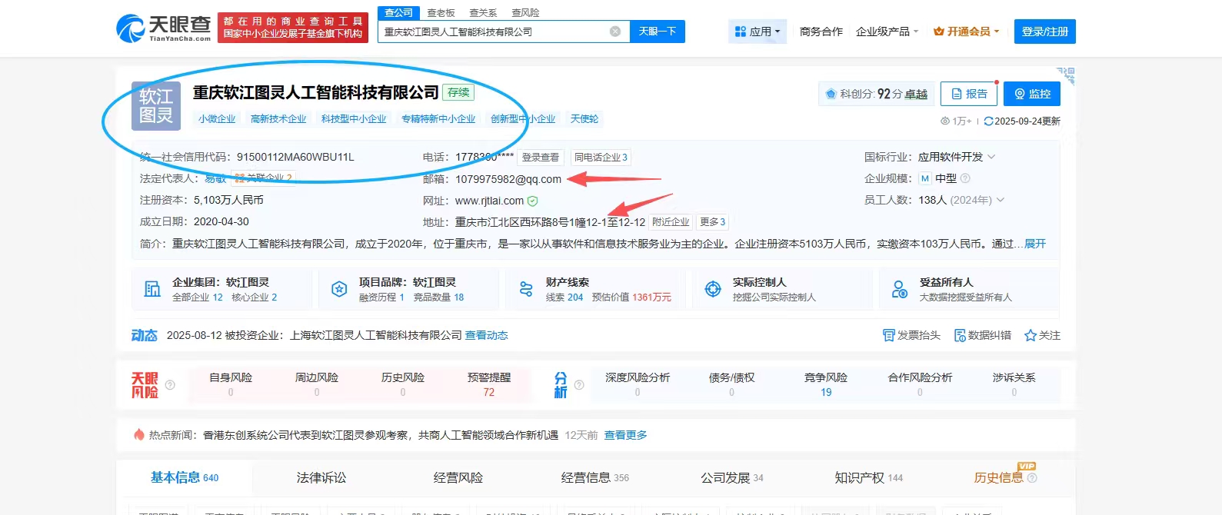The width and height of the screenshot is (1222, 515).
Task: Click the 查看动态 link
Action: [487, 335]
